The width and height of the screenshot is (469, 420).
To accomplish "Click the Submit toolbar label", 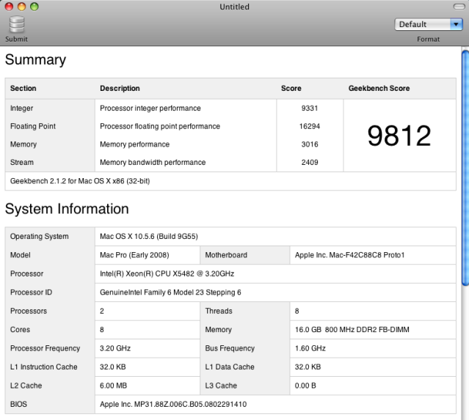I will pyautogui.click(x=16, y=39).
